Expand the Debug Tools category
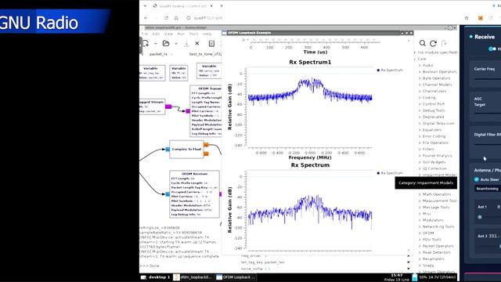This screenshot has height=282, width=501. [420, 110]
